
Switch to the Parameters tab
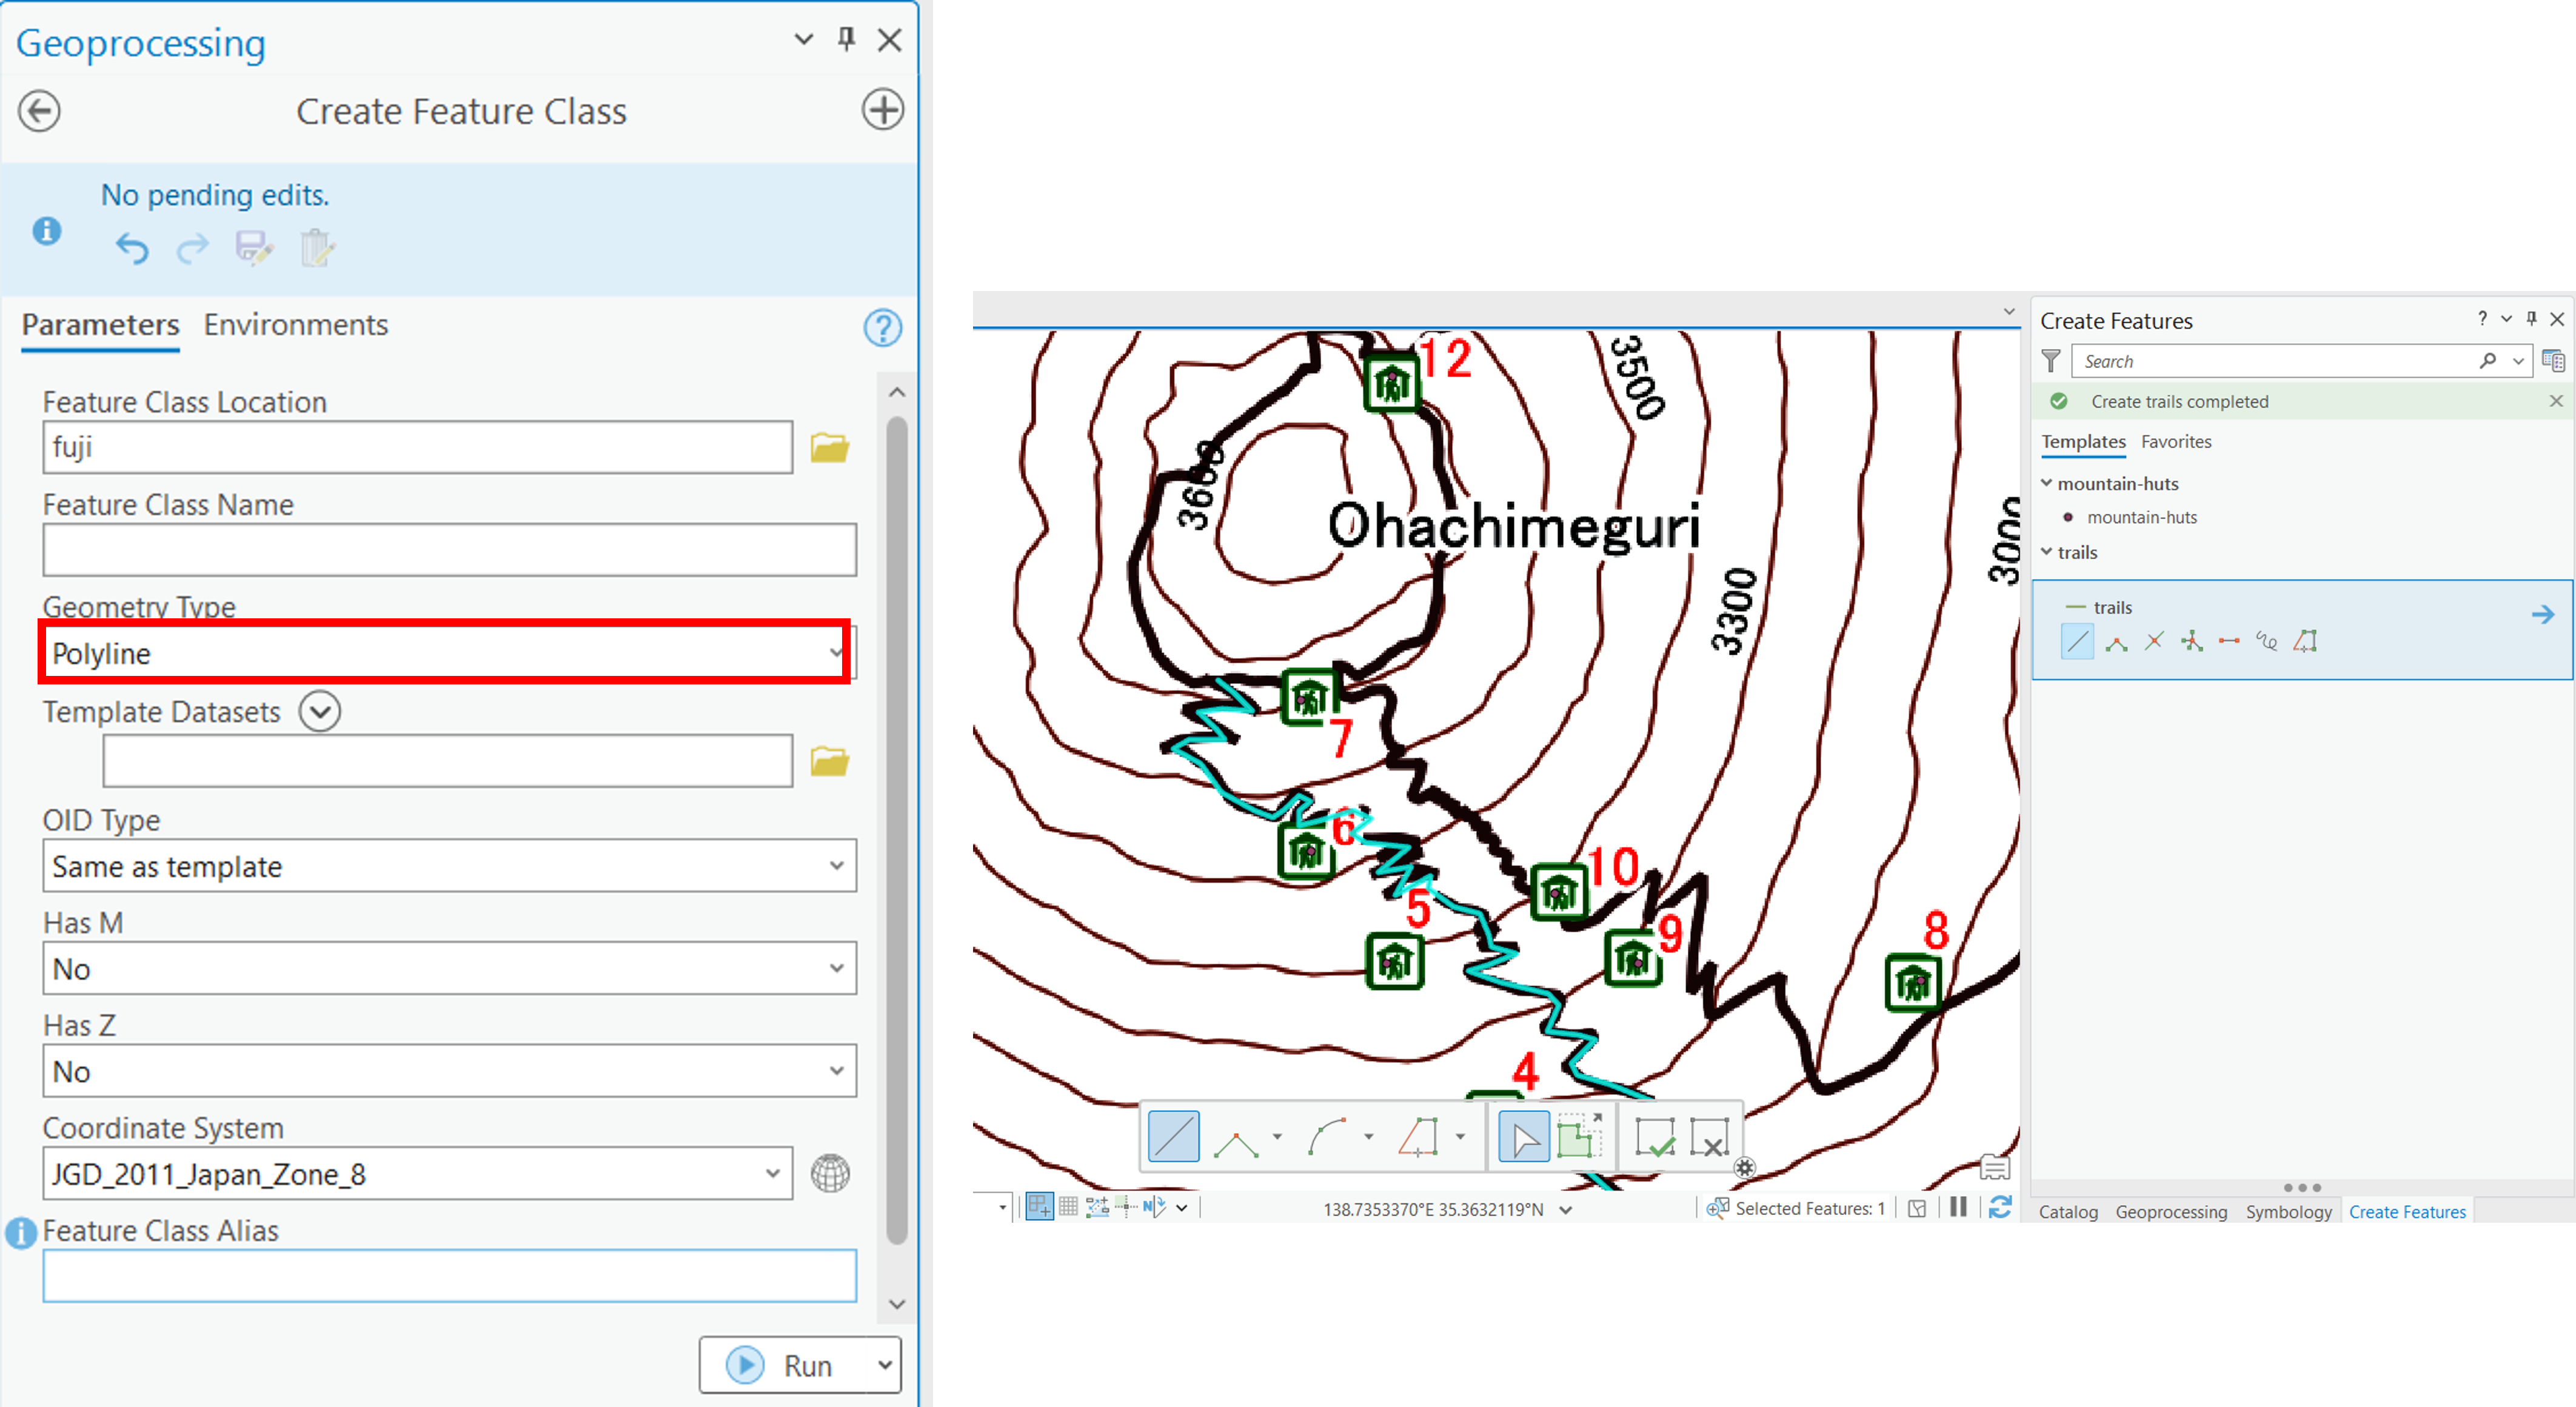pos(100,325)
